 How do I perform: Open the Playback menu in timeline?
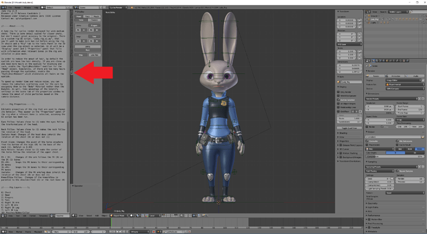(x=38, y=232)
